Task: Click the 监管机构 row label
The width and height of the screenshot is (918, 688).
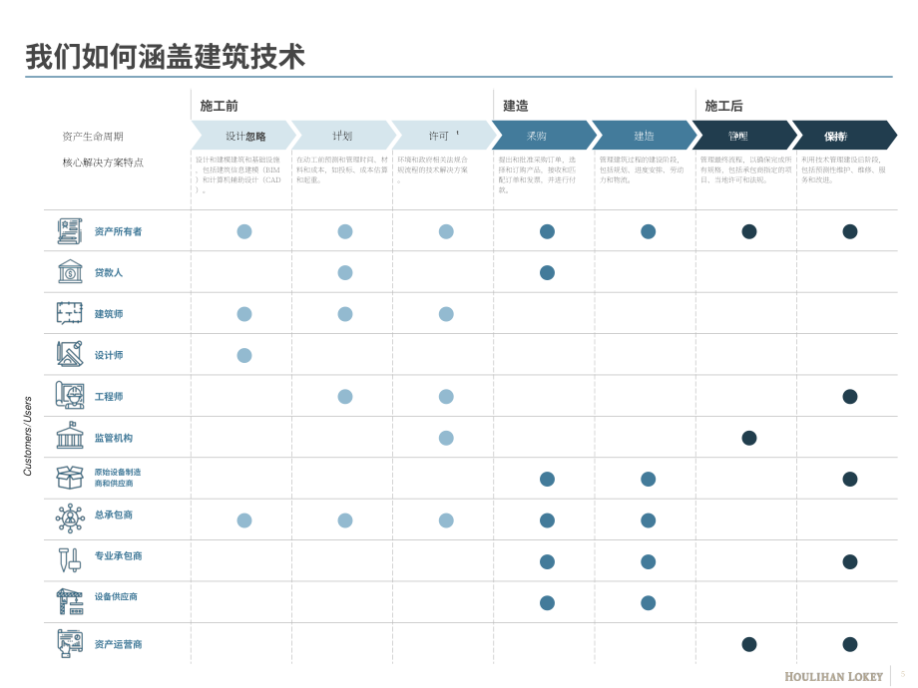Action: [x=114, y=438]
